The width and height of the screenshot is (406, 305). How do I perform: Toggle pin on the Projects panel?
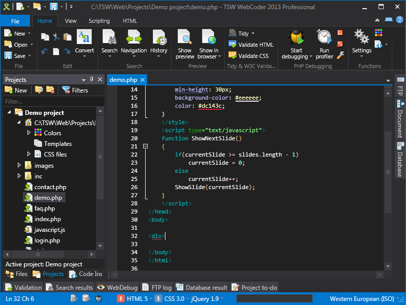(x=92, y=80)
